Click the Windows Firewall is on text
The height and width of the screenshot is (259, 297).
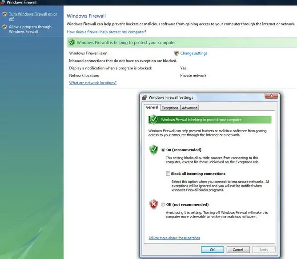[88, 53]
